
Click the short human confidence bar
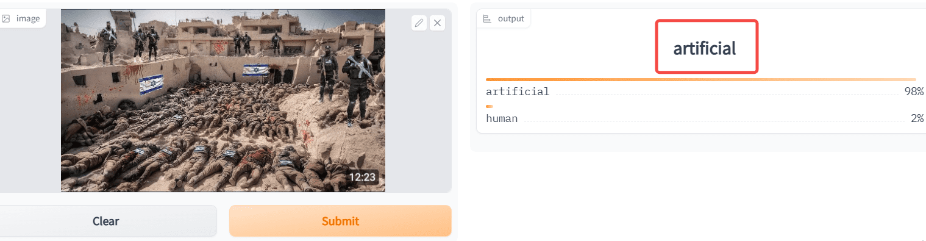pyautogui.click(x=490, y=106)
